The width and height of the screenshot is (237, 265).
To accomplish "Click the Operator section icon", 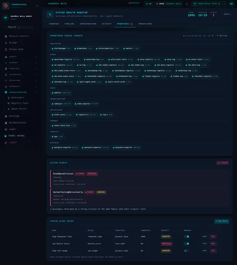I will (6, 69).
